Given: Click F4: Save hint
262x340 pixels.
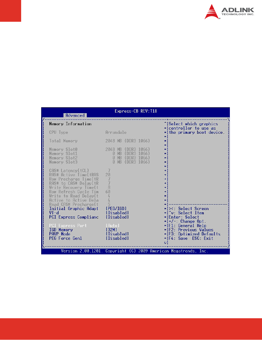Looking at the screenshot, I should coord(178,238).
